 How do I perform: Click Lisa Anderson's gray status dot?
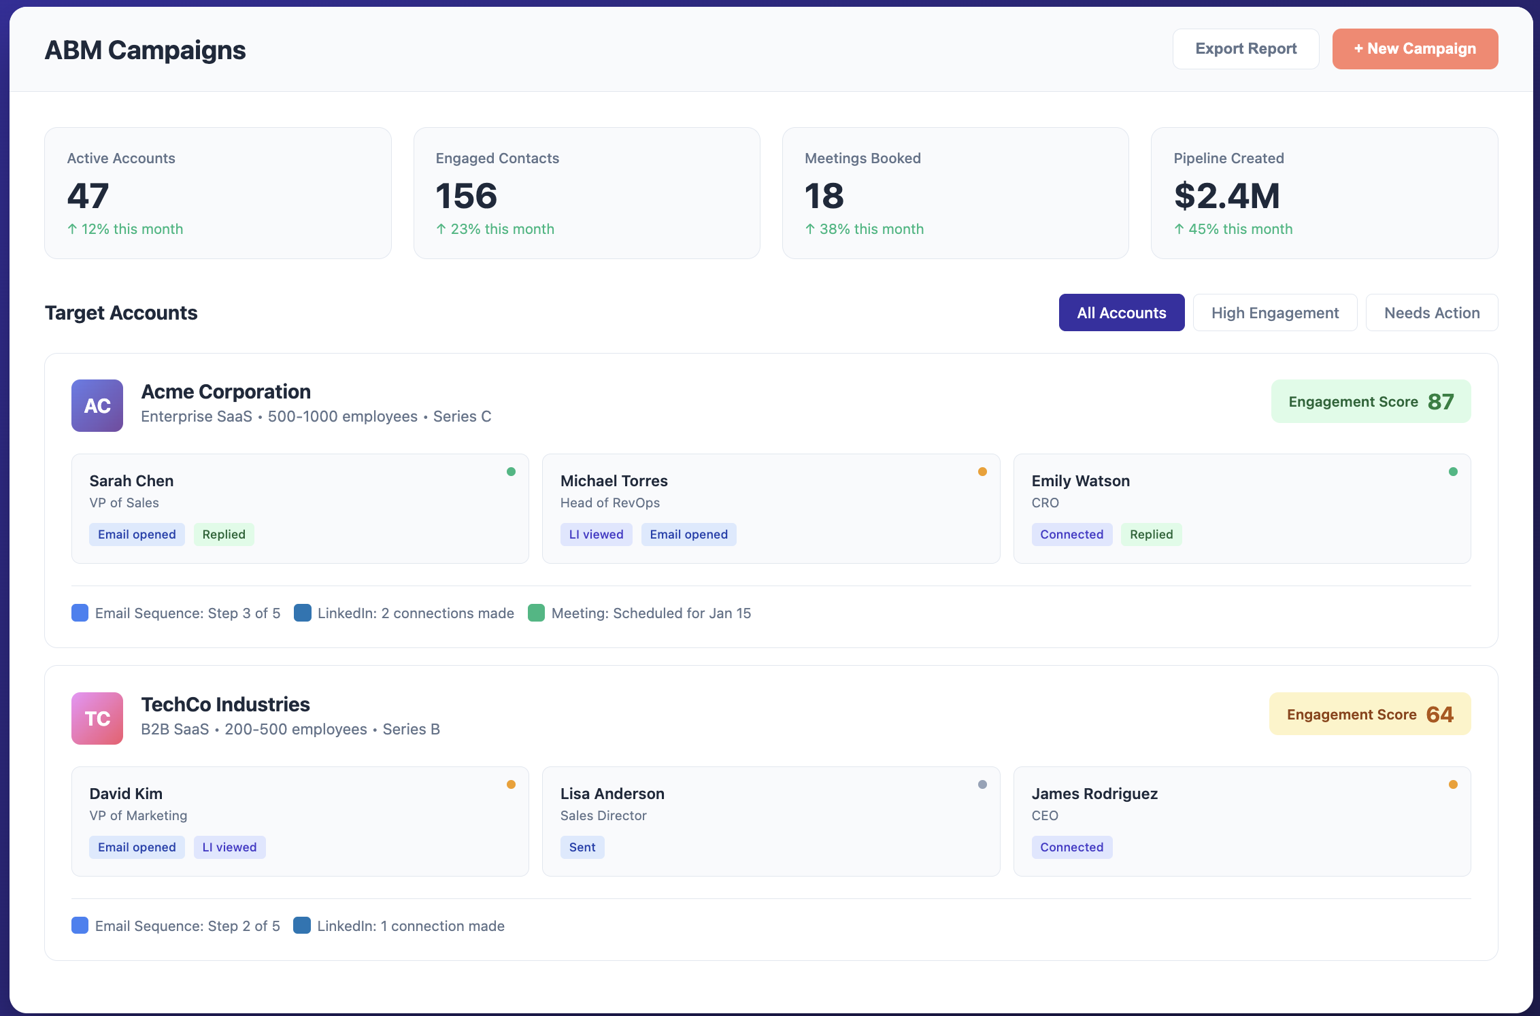982,784
